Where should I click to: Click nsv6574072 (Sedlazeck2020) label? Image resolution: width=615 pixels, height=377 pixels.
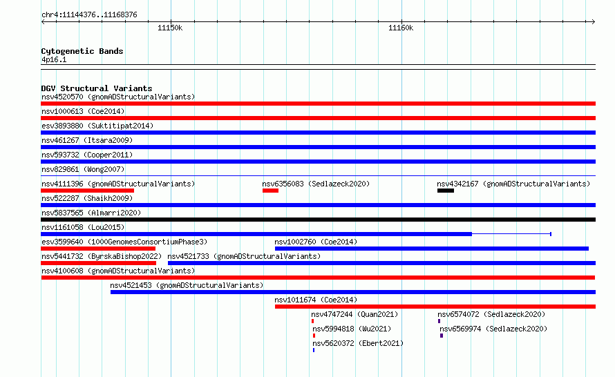coord(491,314)
